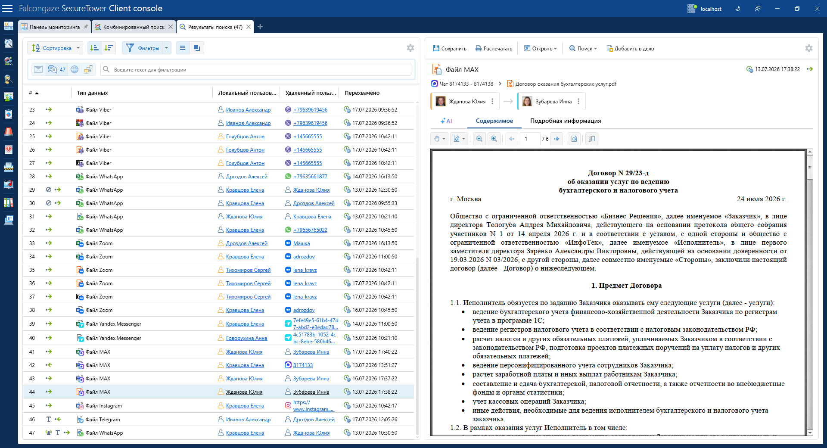Open Дроздов Алексей link in row 28

246,177
